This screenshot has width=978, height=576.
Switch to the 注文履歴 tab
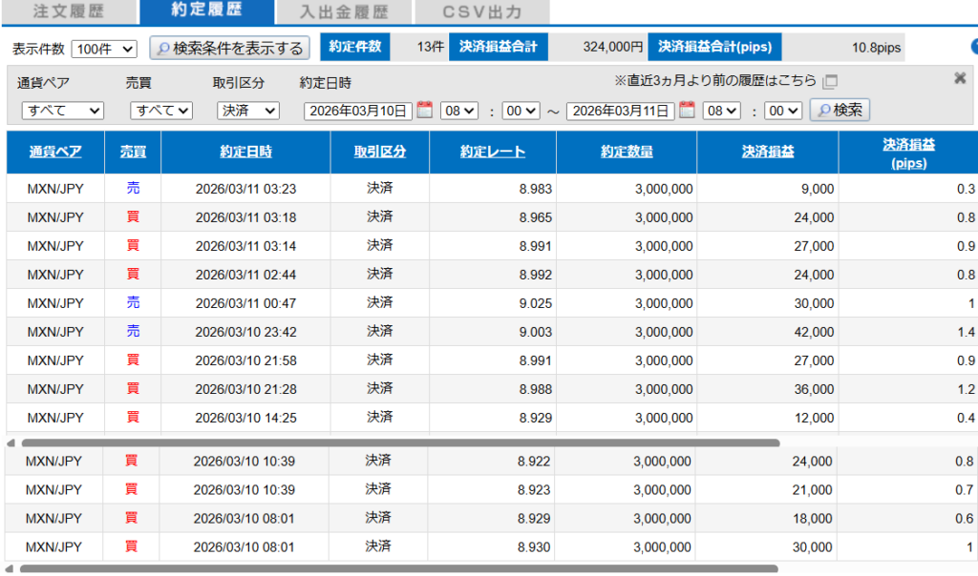click(68, 12)
